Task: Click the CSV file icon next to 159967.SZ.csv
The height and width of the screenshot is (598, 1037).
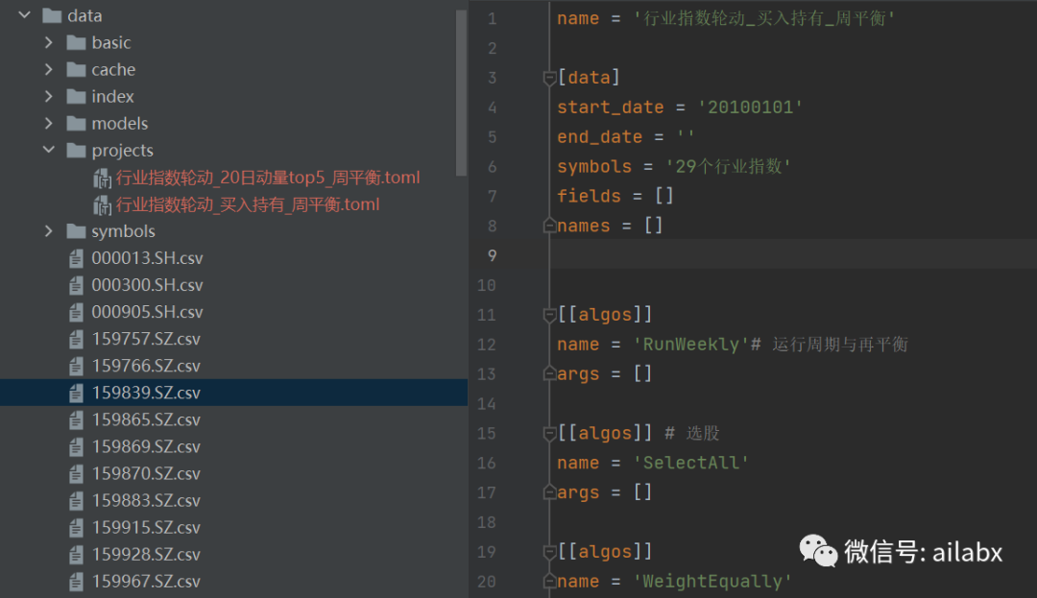Action: coord(76,581)
